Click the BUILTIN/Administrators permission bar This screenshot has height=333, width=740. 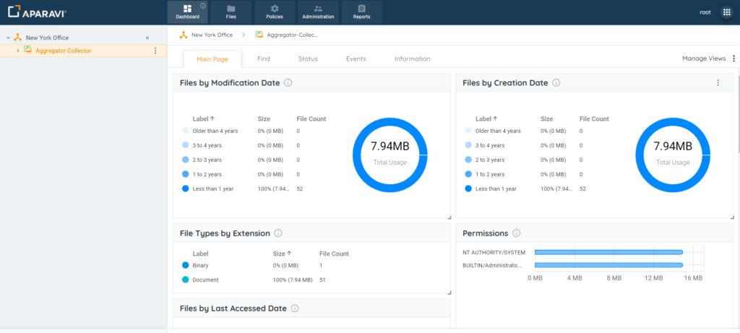(x=608, y=265)
